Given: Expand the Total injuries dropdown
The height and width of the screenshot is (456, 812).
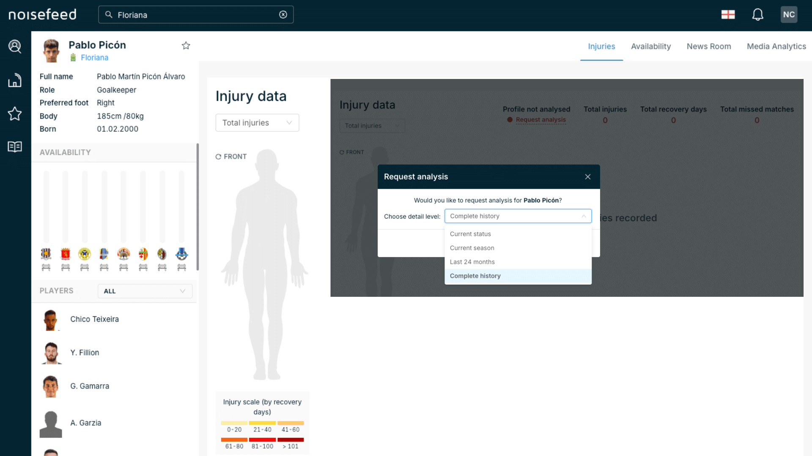Looking at the screenshot, I should 257,123.
